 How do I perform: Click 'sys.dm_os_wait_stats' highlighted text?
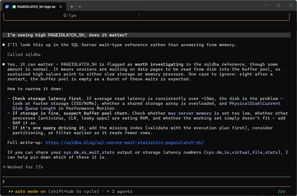tap(89, 152)
